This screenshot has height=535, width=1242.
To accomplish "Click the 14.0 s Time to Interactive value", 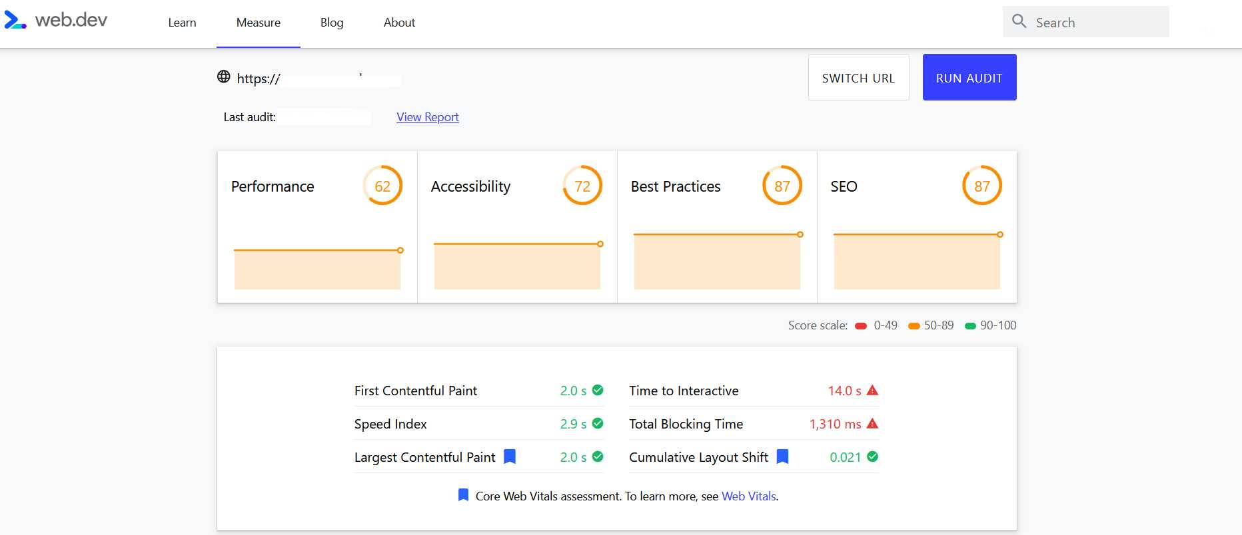I will coord(844,391).
